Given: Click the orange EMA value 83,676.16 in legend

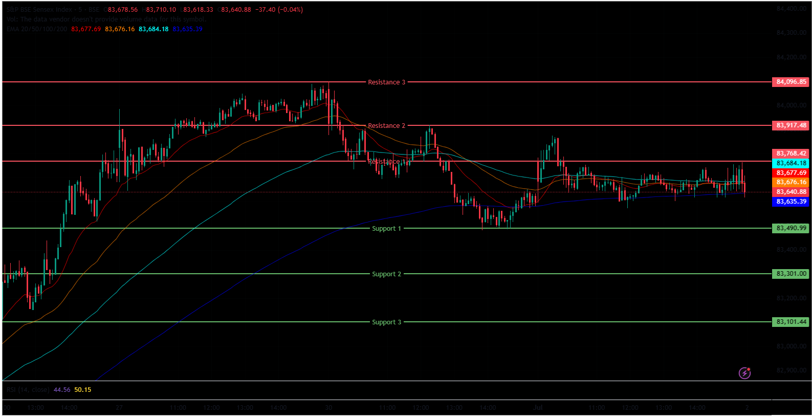Looking at the screenshot, I should [120, 29].
